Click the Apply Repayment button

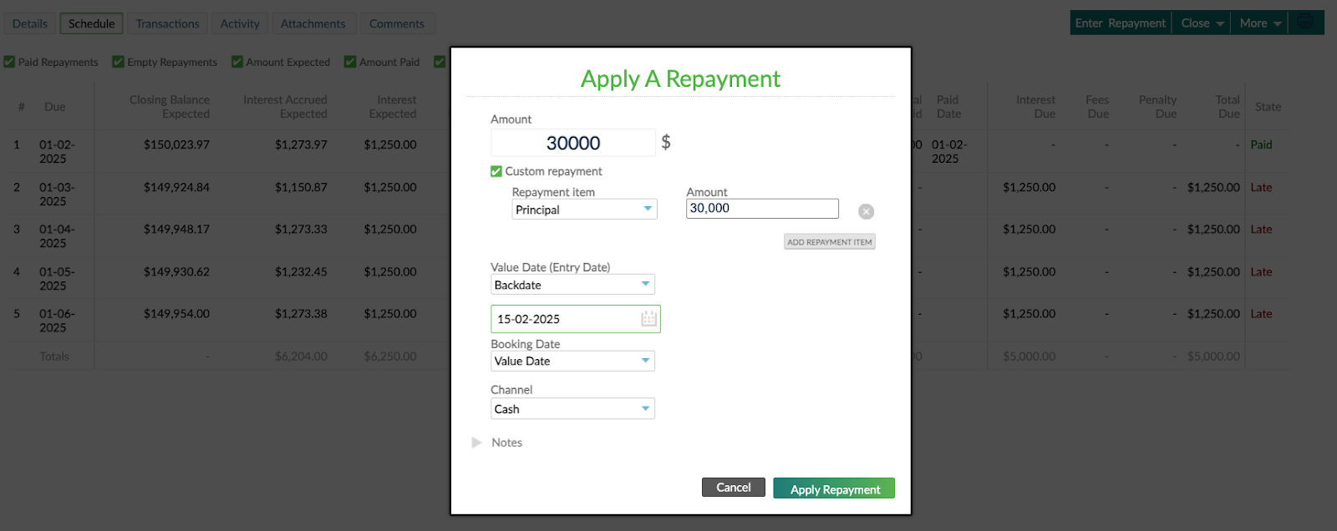tap(834, 488)
